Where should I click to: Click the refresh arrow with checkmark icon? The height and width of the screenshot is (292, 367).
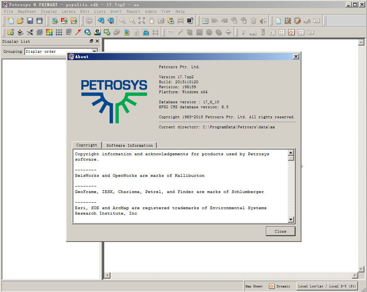pos(110,21)
